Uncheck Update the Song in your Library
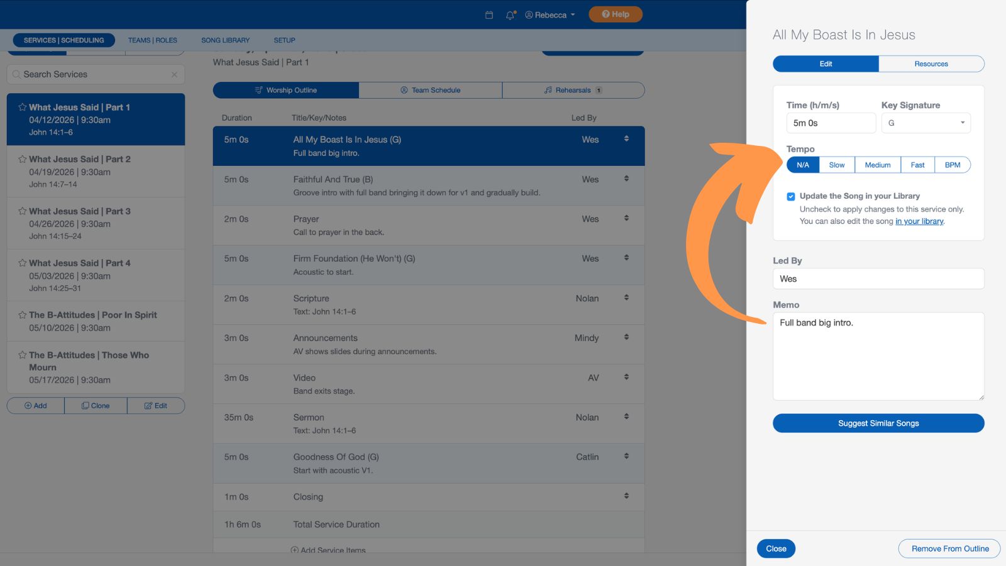Screen dimensions: 1006x566 click(791, 196)
